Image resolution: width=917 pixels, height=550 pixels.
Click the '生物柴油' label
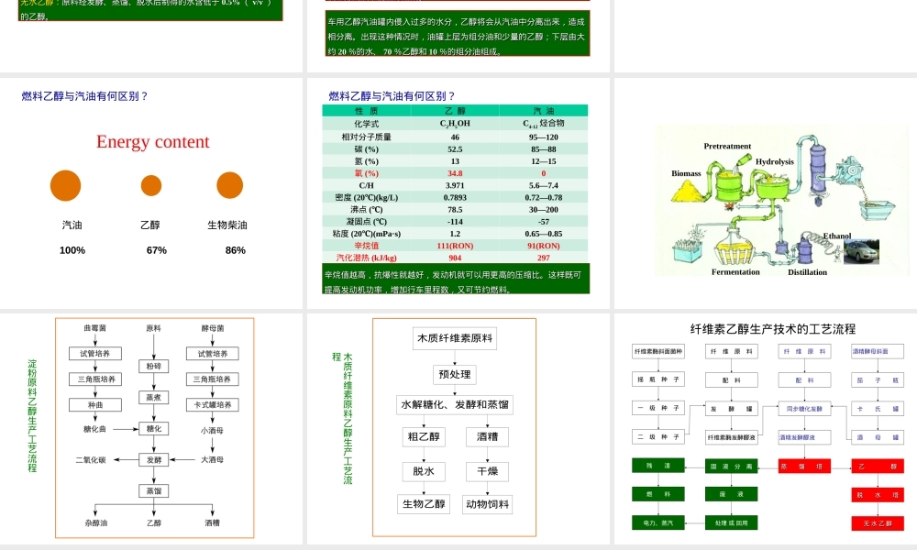coord(227,225)
